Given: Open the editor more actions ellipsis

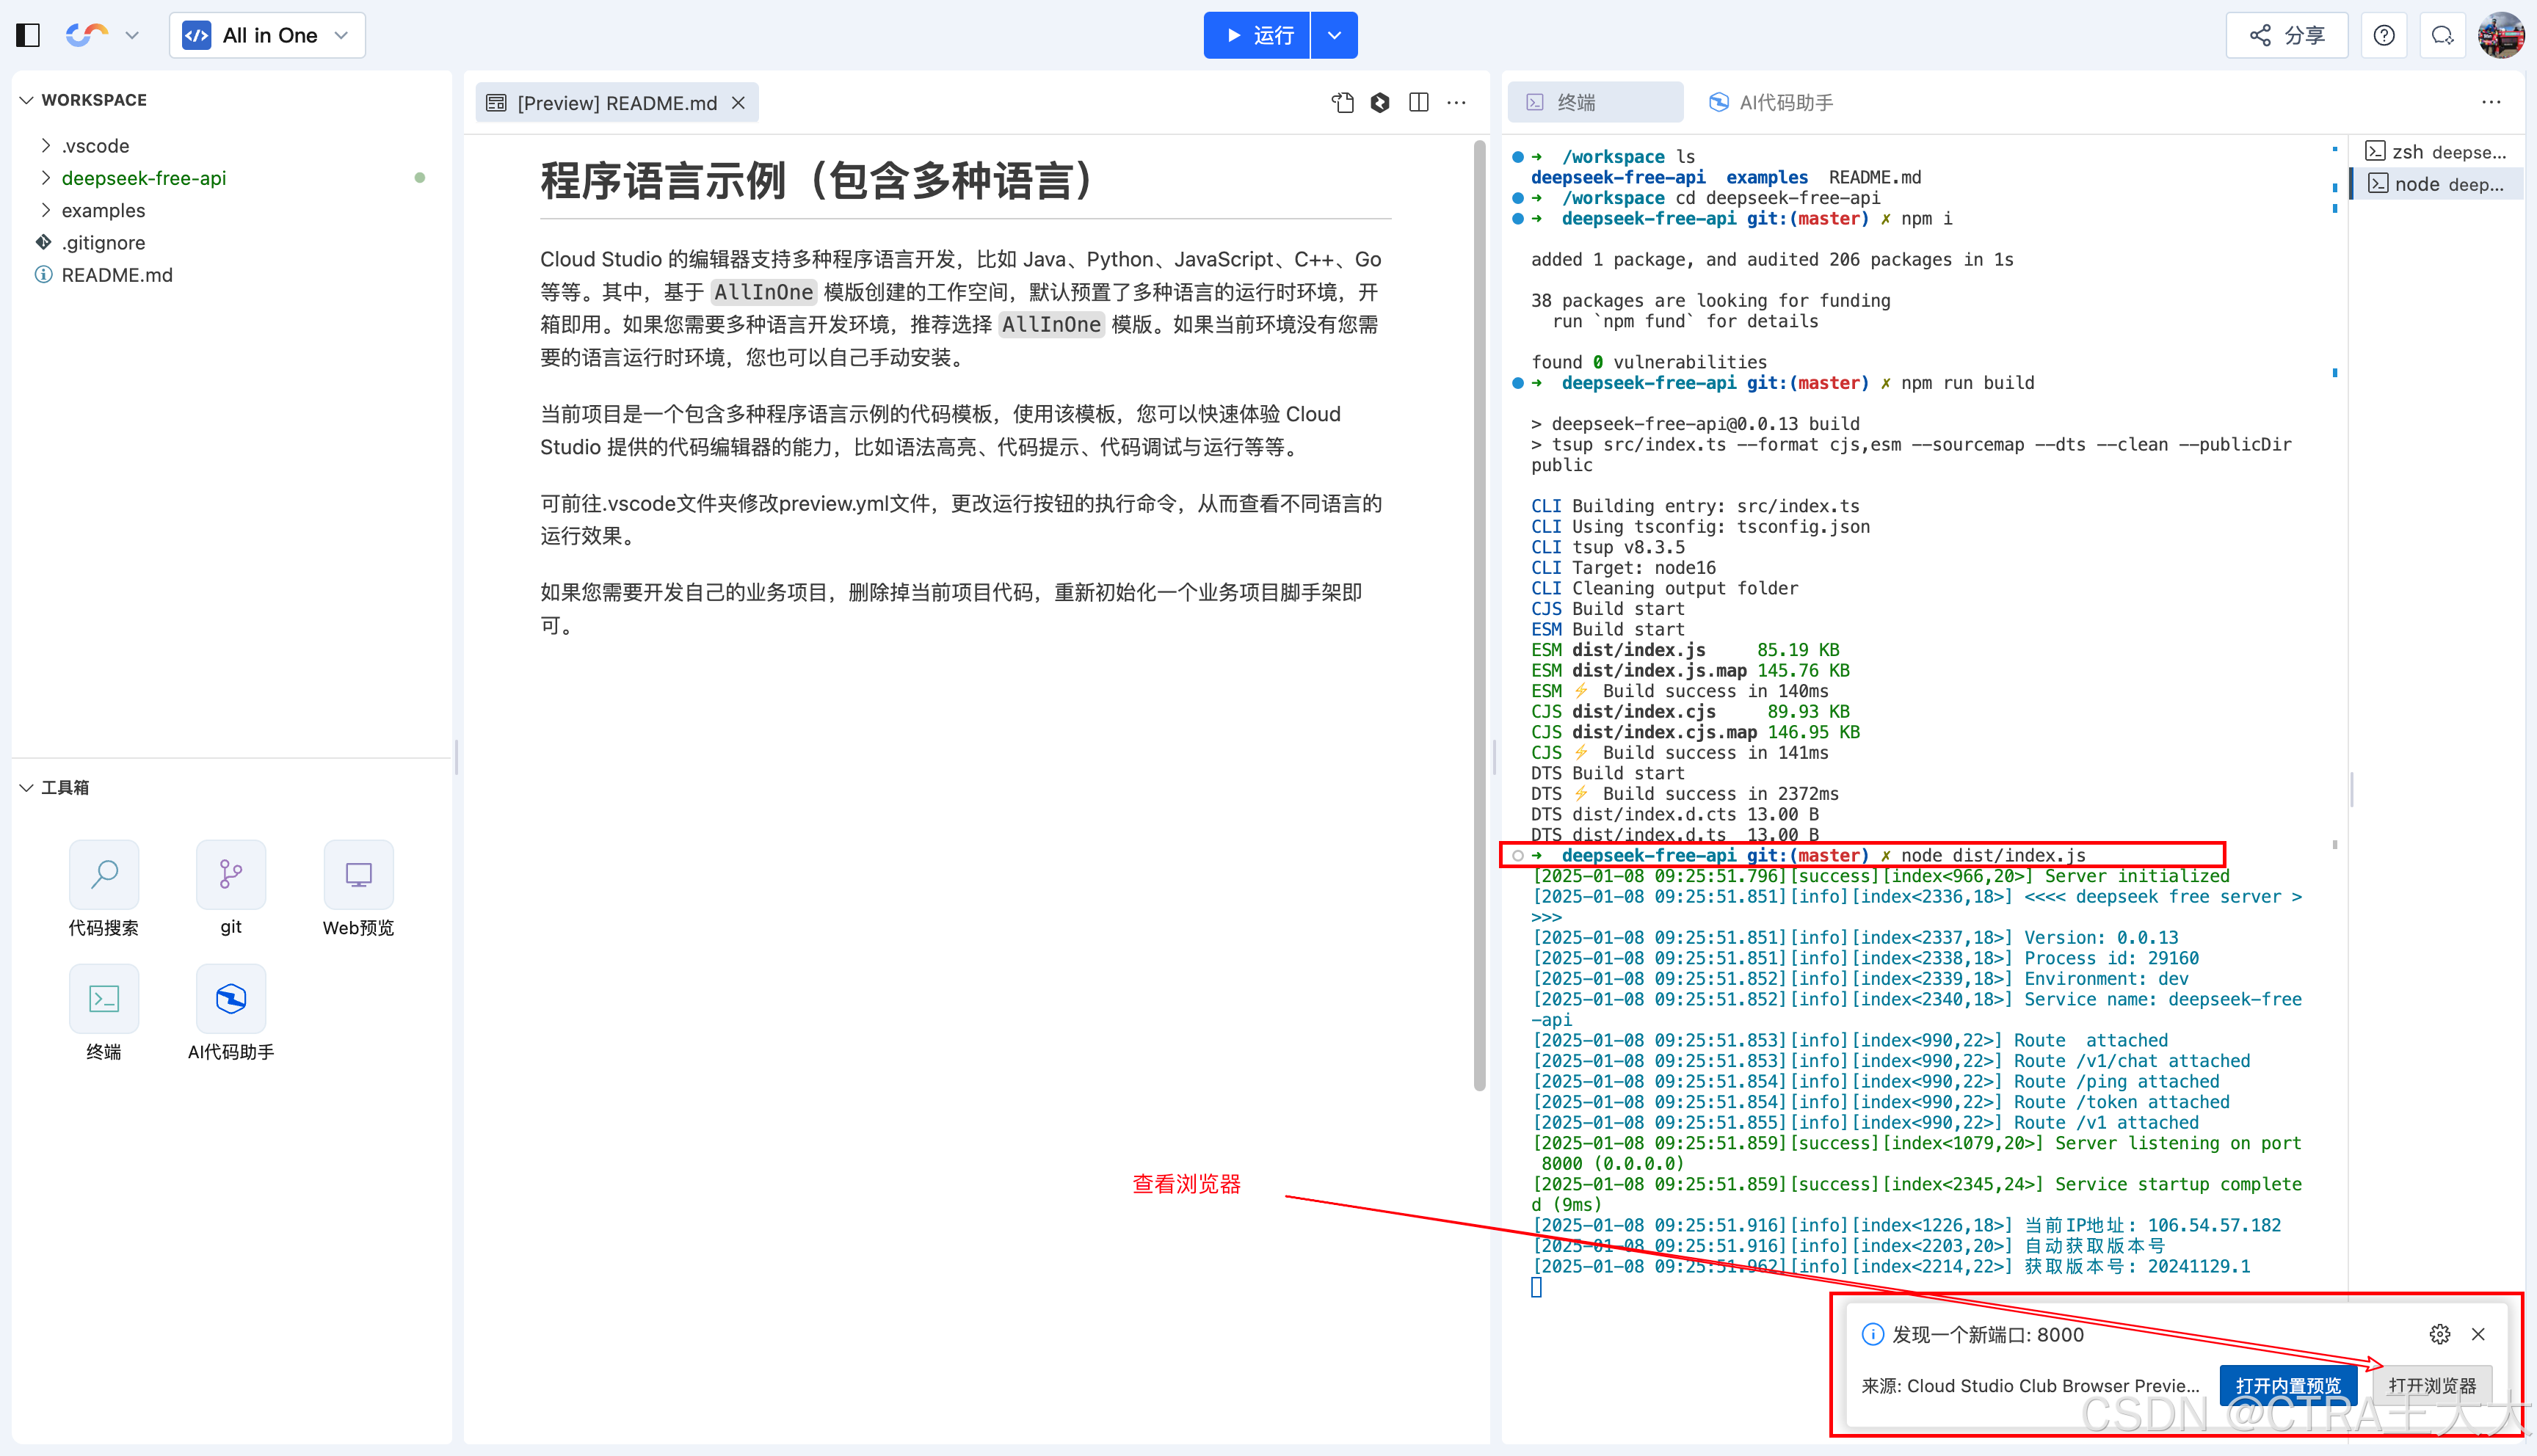Looking at the screenshot, I should tap(1456, 102).
